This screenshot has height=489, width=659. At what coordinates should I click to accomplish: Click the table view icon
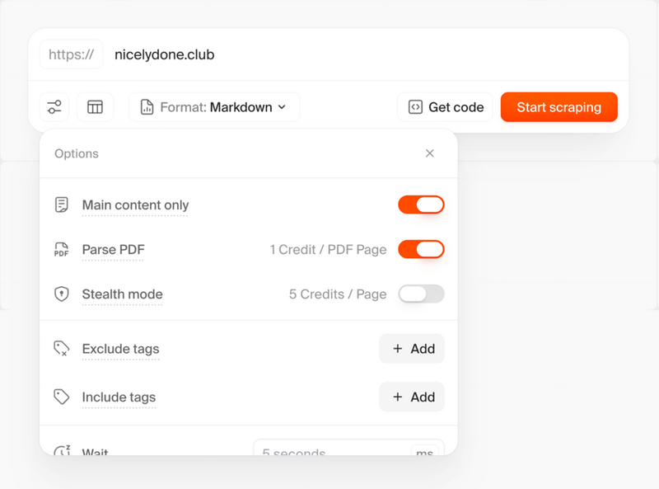[x=95, y=106]
